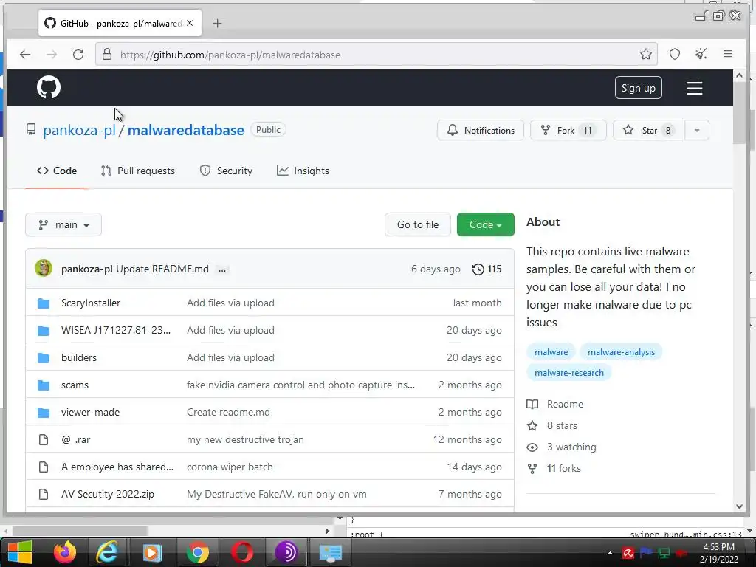This screenshot has width=756, height=567.
Task: Expand the green Code dropdown button
Action: [x=486, y=224]
